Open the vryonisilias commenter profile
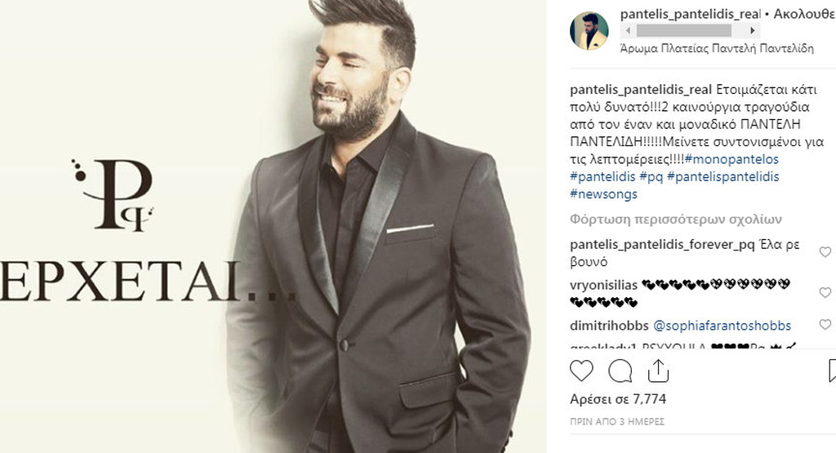836x453 pixels. click(603, 285)
